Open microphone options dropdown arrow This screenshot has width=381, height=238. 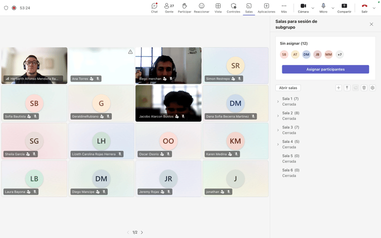(333, 8)
